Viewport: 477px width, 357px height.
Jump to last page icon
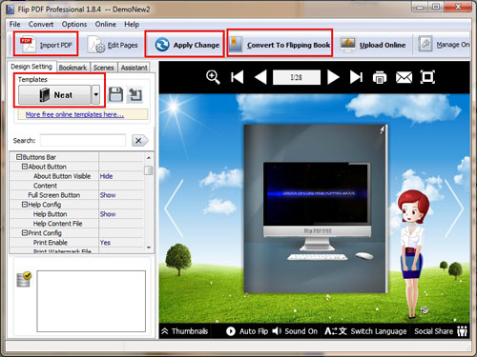tap(356, 77)
